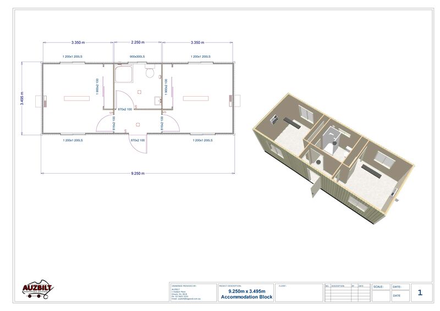Click the Accommodation Block project description title
440x311 pixels.
246,297
